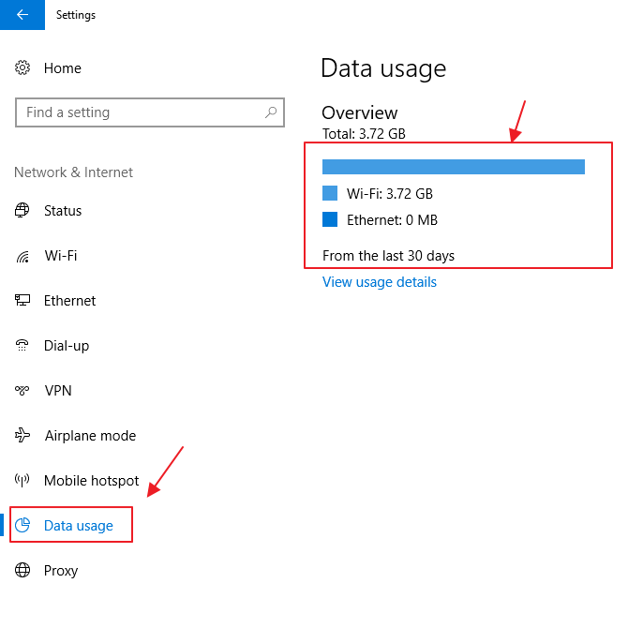
Task: Click the Data usage pie chart icon
Action: click(24, 526)
